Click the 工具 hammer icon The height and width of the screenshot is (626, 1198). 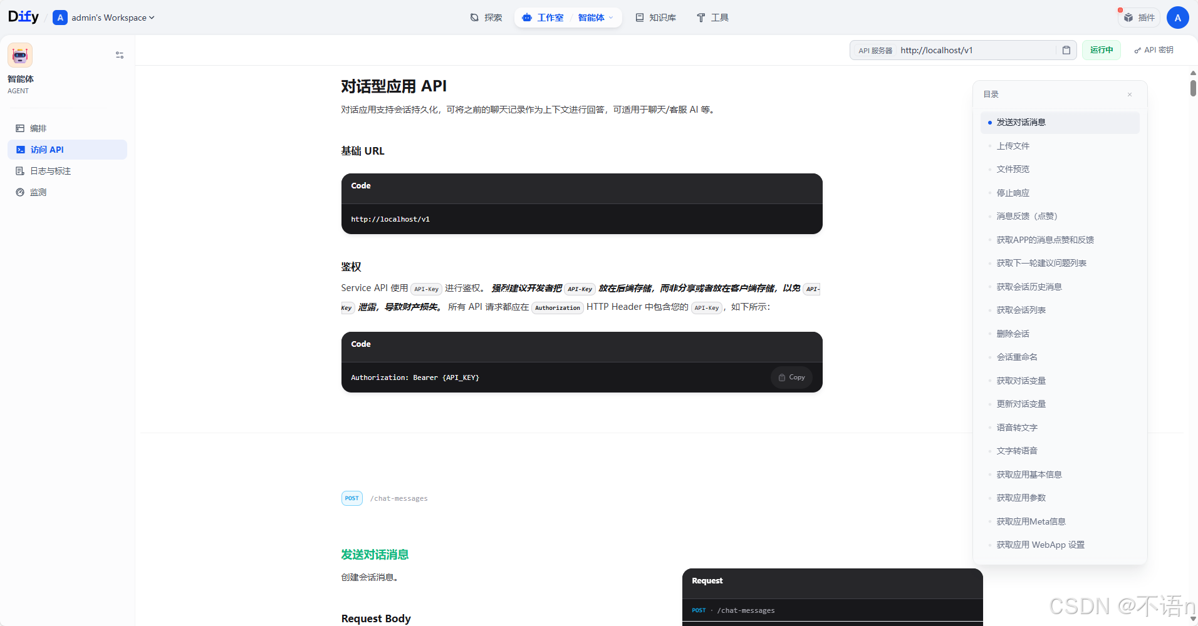(x=701, y=18)
